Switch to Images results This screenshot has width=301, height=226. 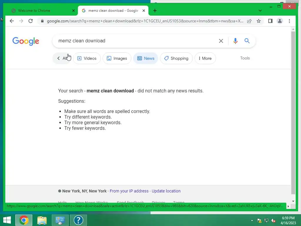click(117, 58)
